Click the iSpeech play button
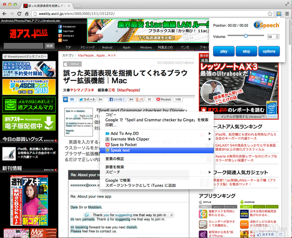This screenshot has width=292, height=238. [x=224, y=51]
